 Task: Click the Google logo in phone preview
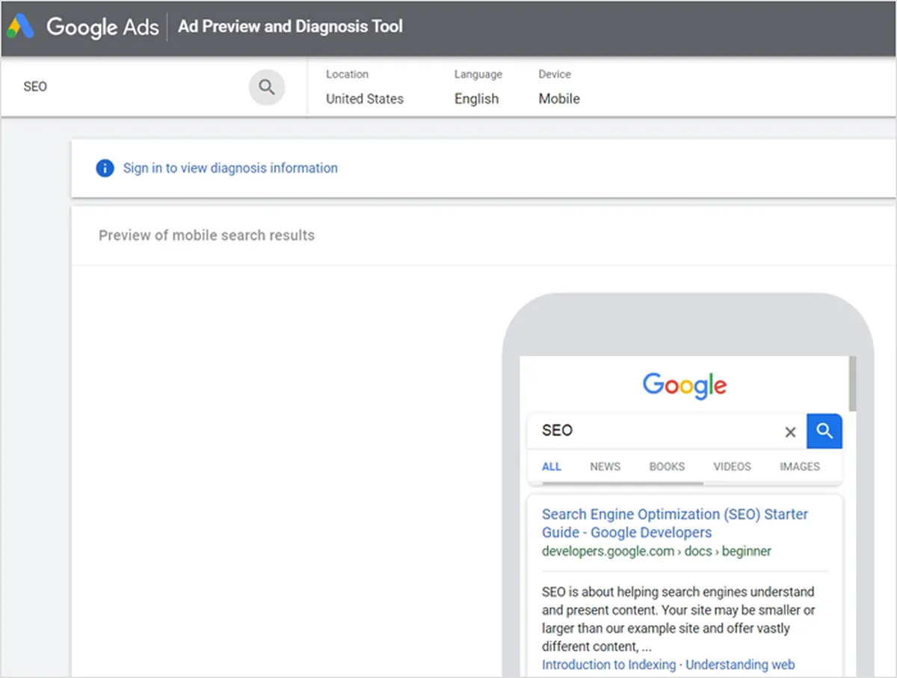(685, 386)
